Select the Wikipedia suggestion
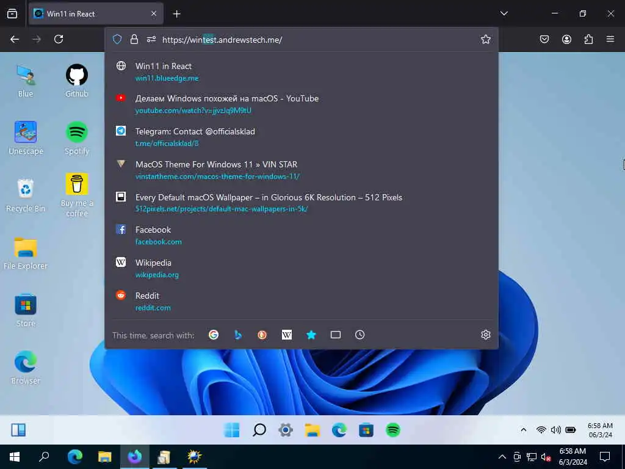The height and width of the screenshot is (469, 625). [x=302, y=269]
